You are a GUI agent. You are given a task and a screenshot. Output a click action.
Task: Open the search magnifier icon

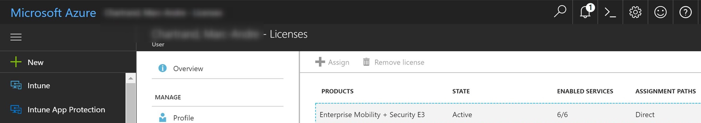(x=560, y=12)
